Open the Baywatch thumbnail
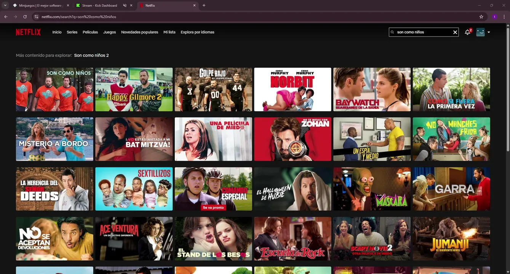Viewport: 510px width, 274px height. (x=372, y=89)
